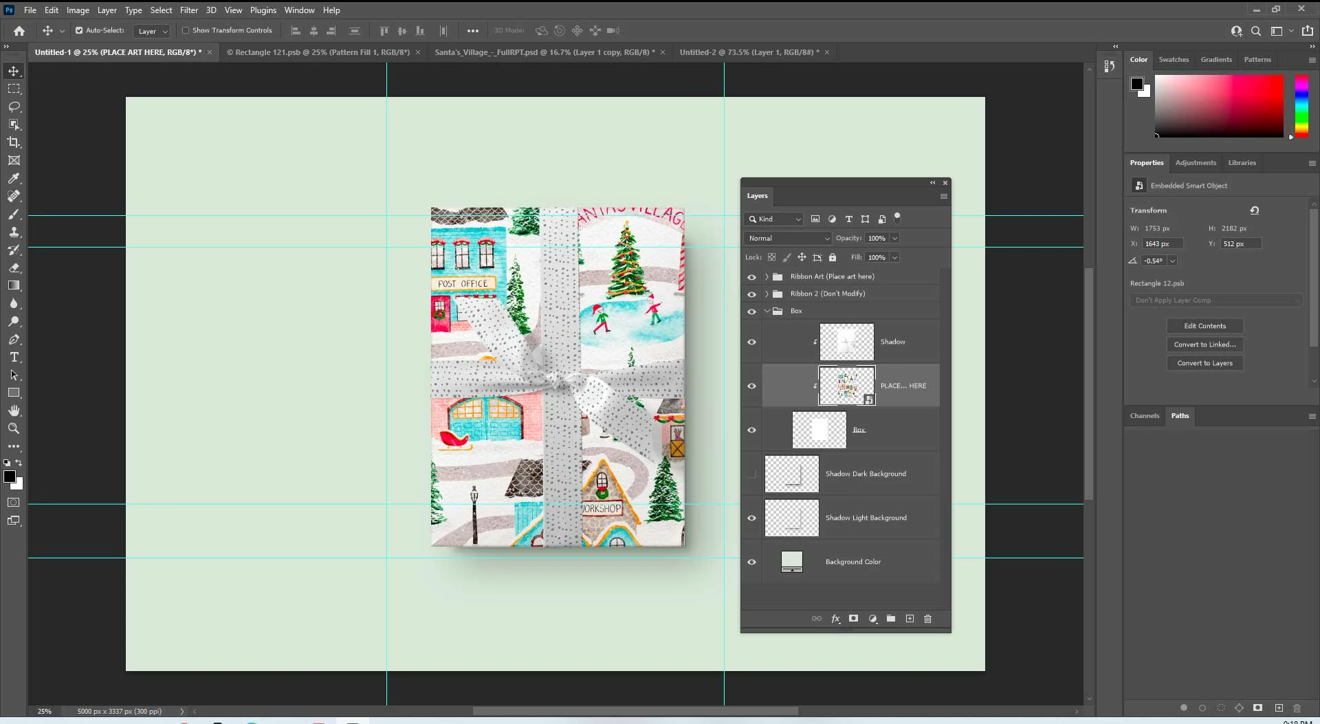Switch to Santa's_Village document tab
Screen dimensions: 1320x724
click(x=544, y=52)
